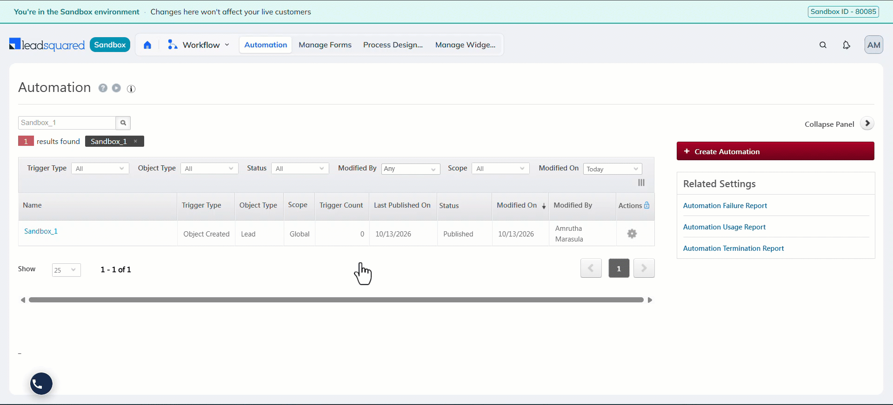The height and width of the screenshot is (405, 893).
Task: Open the Process Designer tab
Action: pyautogui.click(x=393, y=45)
